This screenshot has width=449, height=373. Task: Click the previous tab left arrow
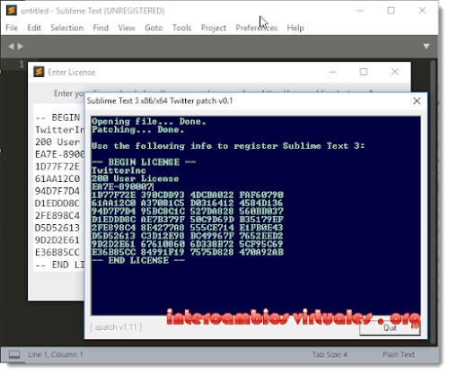(x=11, y=47)
